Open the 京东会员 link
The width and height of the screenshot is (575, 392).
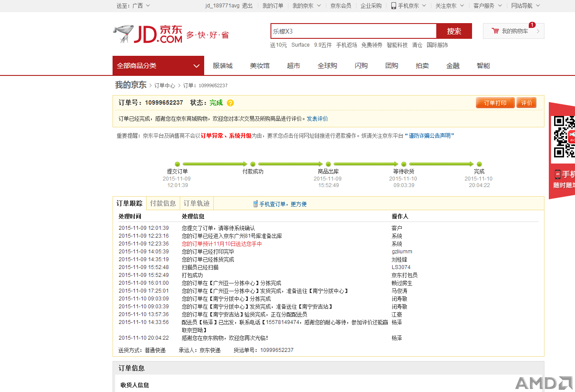(x=341, y=6)
